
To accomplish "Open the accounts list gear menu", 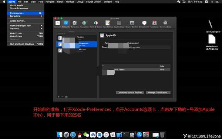I will coord(66,97).
